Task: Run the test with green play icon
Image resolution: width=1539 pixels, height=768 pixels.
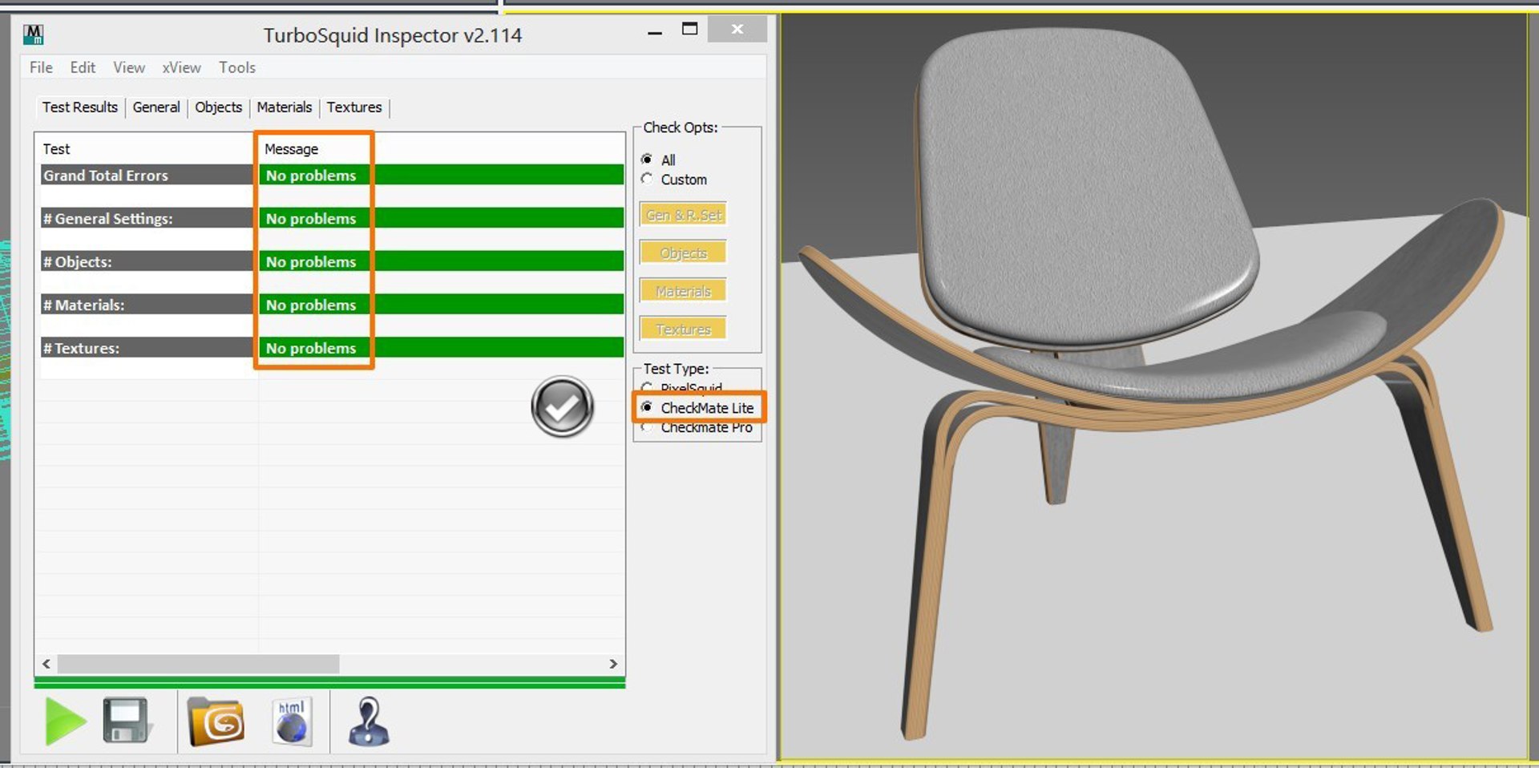Action: tap(64, 722)
